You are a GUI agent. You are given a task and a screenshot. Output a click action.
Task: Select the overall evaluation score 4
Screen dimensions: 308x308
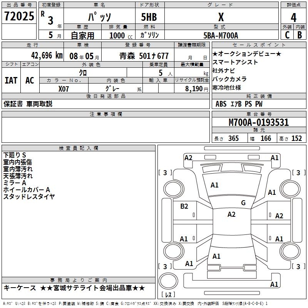coord(293,17)
